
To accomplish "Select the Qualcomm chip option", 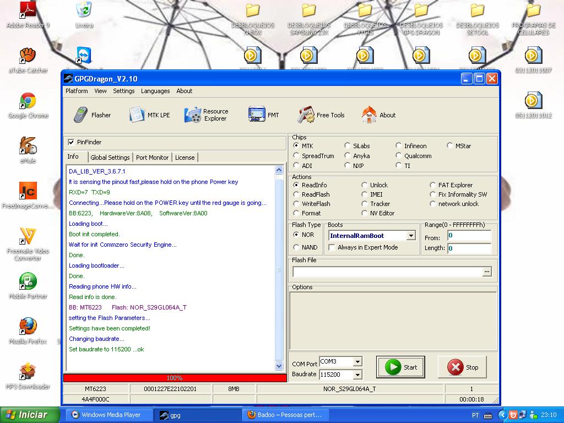I will coord(399,156).
